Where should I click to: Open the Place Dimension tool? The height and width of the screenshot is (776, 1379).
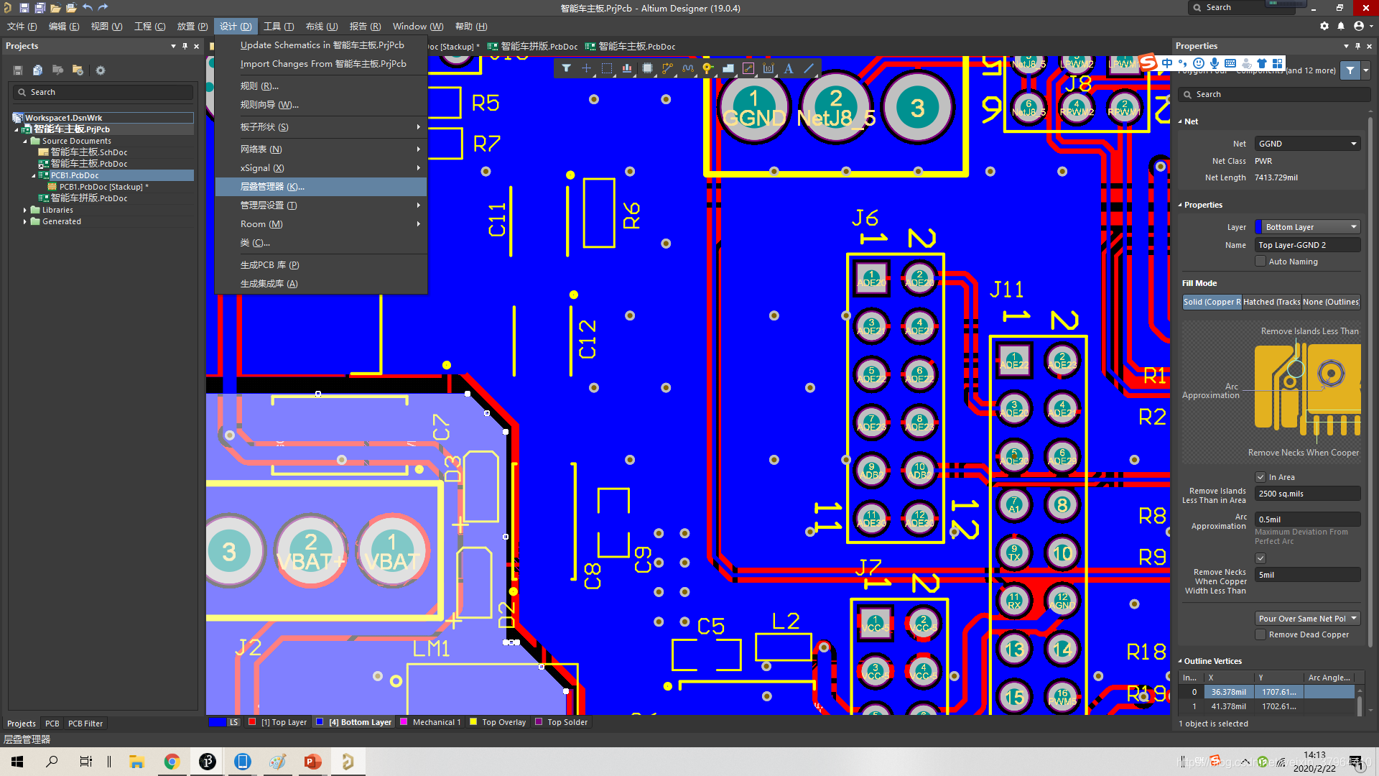pos(769,68)
